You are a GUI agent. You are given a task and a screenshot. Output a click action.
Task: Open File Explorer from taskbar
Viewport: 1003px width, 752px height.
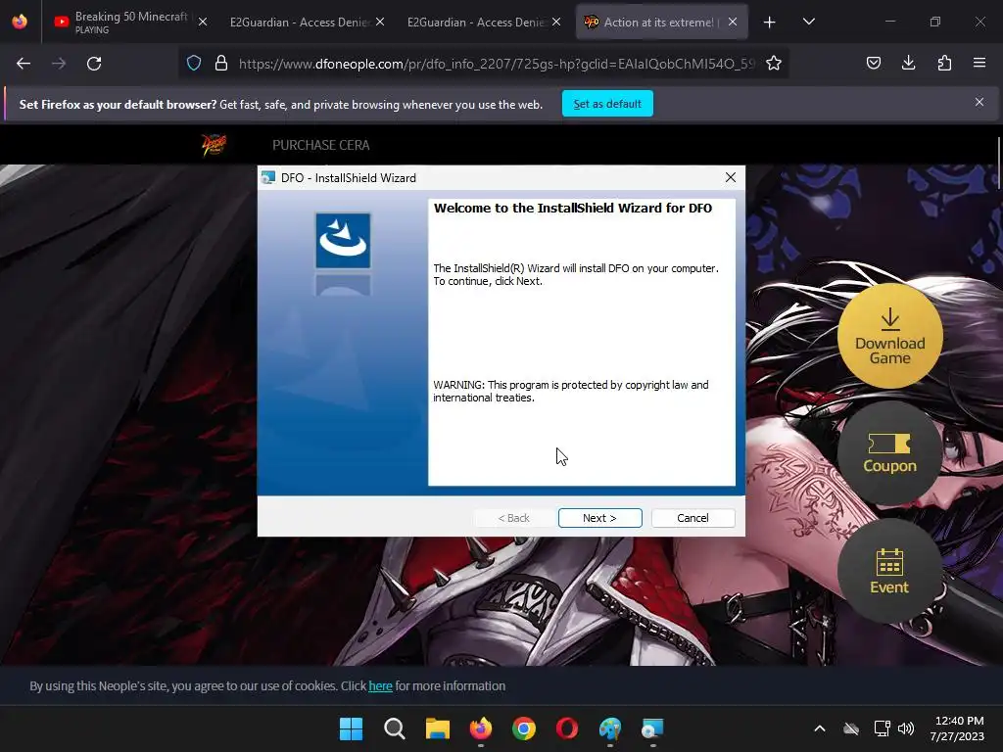pyautogui.click(x=438, y=728)
